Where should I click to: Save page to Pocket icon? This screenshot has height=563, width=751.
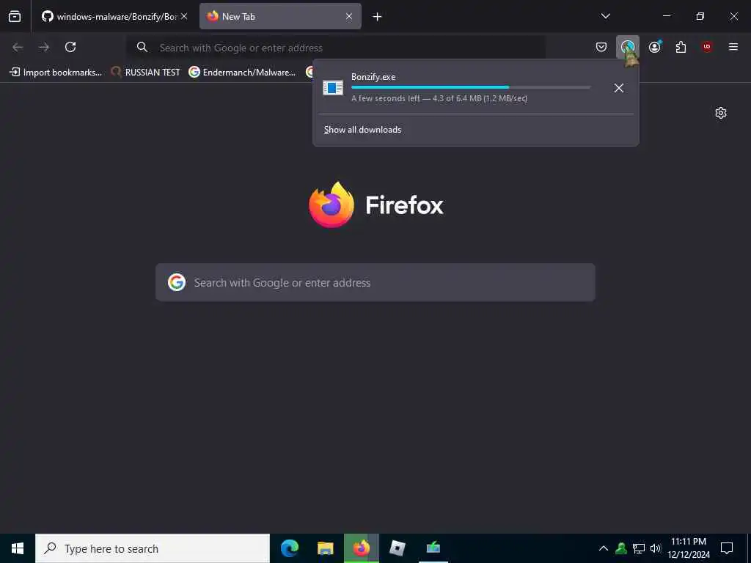tap(601, 47)
